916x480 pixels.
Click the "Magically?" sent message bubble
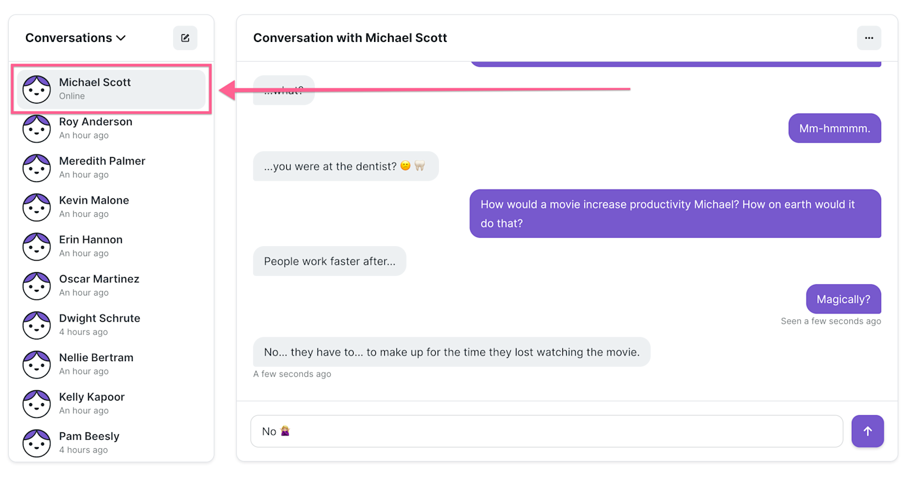[x=843, y=299]
